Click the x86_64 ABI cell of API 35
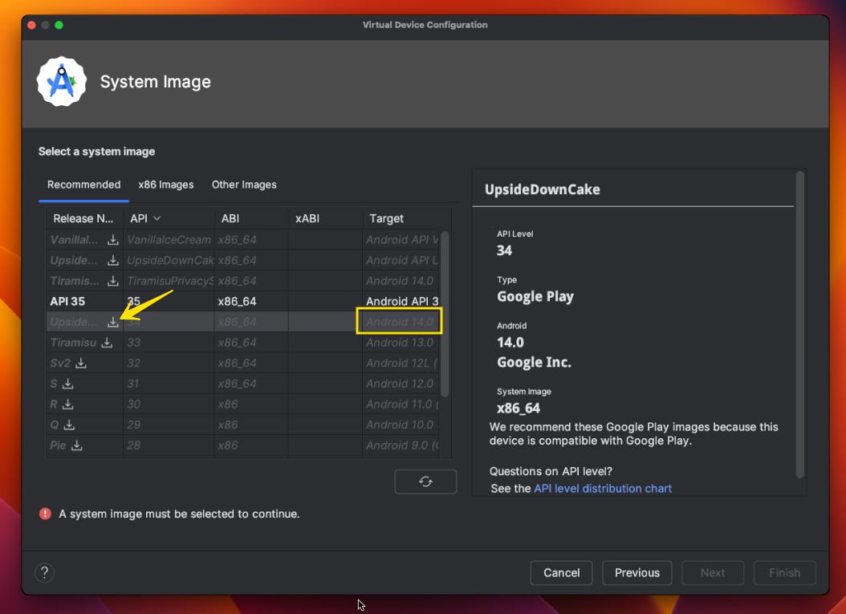This screenshot has width=846, height=614. coord(251,302)
